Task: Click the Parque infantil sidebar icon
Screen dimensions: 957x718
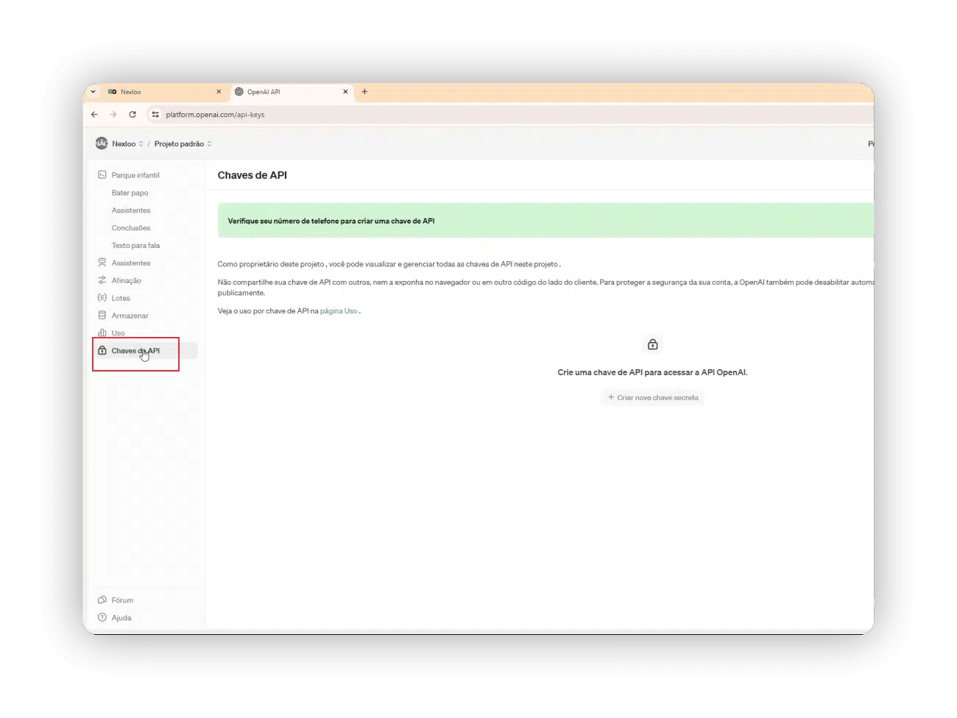Action: pos(102,175)
